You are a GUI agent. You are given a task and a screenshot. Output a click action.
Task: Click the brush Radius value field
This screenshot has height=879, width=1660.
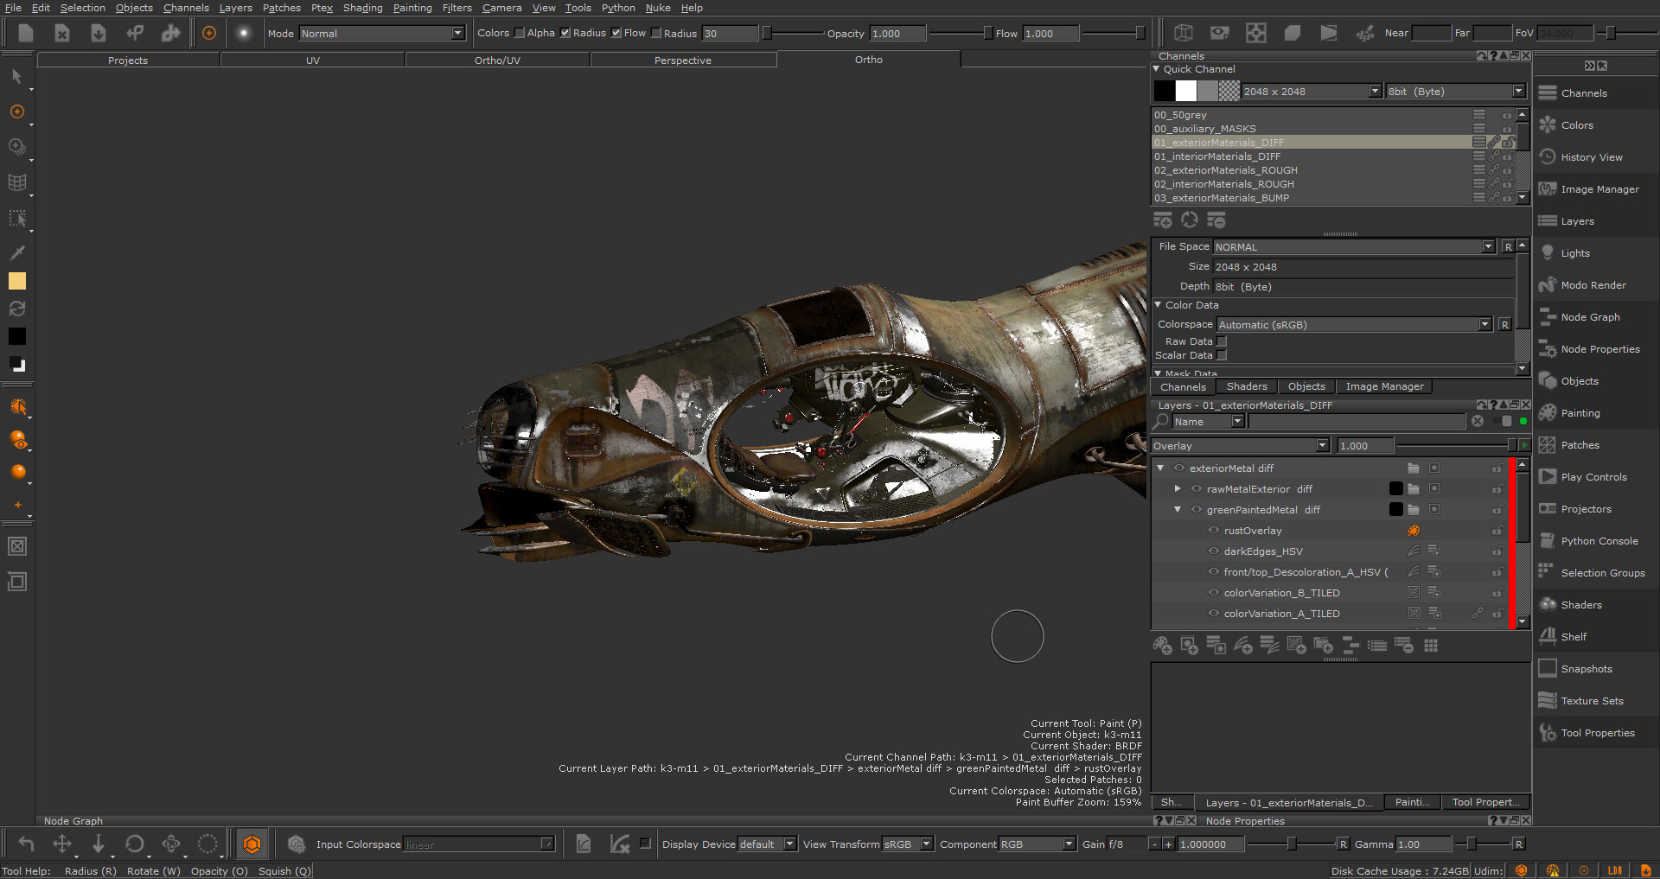tap(729, 34)
